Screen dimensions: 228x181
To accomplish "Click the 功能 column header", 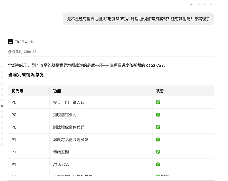I will (x=101, y=91).
